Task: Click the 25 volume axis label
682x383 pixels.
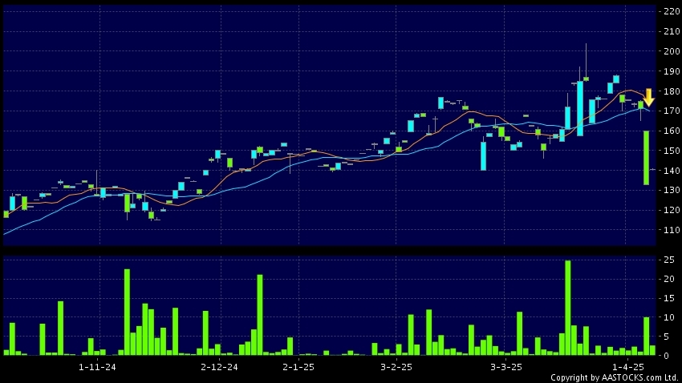Action: tap(669, 260)
